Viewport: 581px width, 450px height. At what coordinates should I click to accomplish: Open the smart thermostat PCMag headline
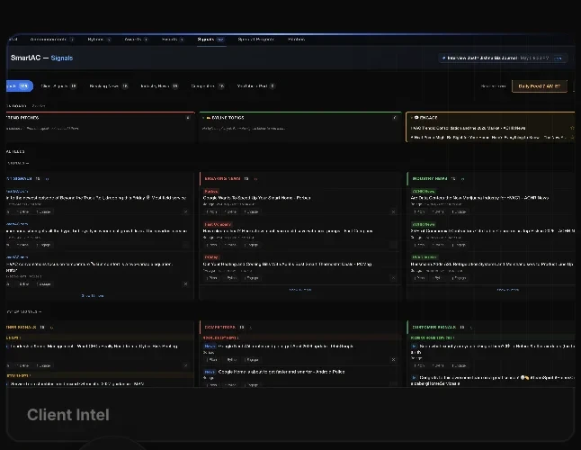pos(287,265)
